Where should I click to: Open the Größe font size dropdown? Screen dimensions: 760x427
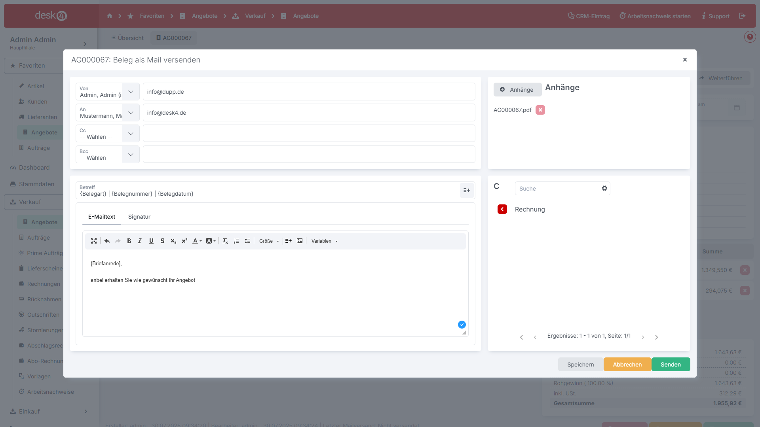click(269, 241)
